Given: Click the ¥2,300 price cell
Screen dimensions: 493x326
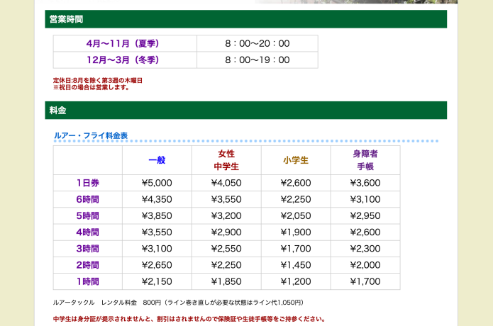Looking at the screenshot, I should pyautogui.click(x=365, y=249).
